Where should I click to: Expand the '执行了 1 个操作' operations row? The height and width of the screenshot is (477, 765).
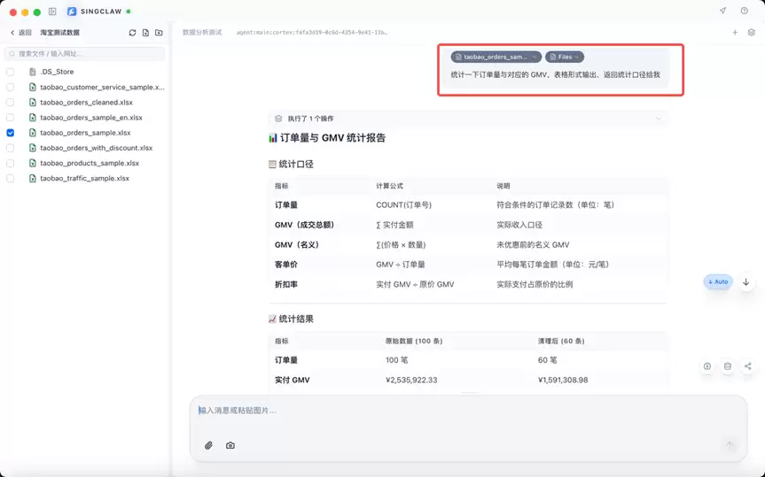point(467,119)
